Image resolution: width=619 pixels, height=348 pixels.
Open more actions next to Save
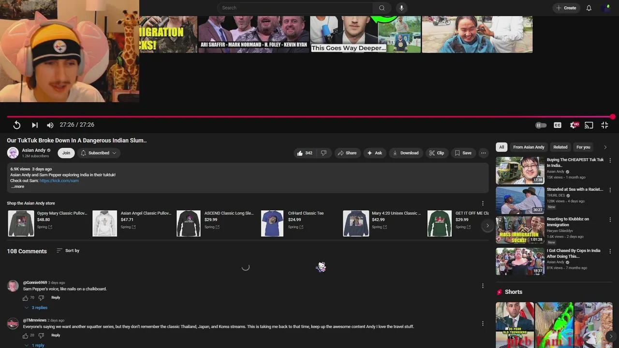click(483, 153)
